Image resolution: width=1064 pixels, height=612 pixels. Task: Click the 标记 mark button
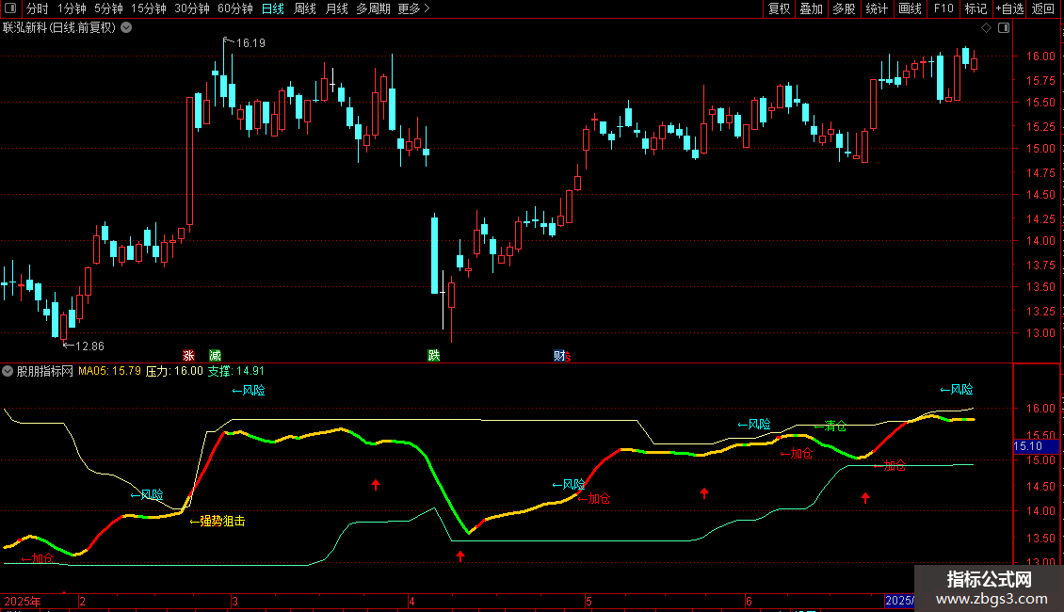[x=975, y=8]
